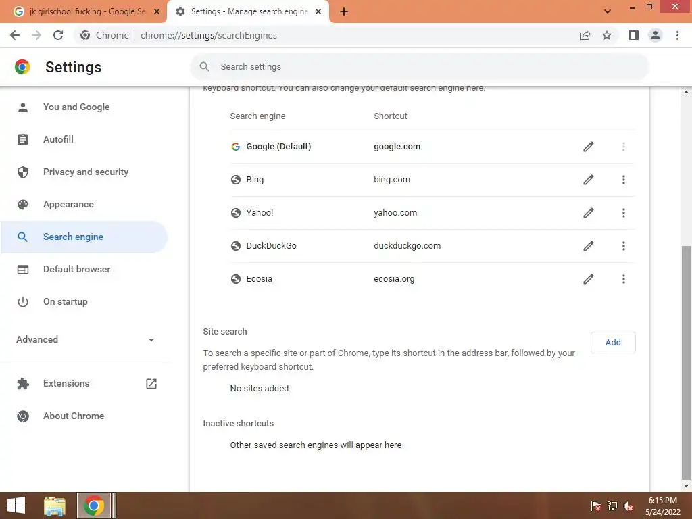Click the muted volume tray icon

coord(628,506)
